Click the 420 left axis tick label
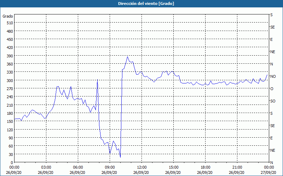 coord(10,48)
